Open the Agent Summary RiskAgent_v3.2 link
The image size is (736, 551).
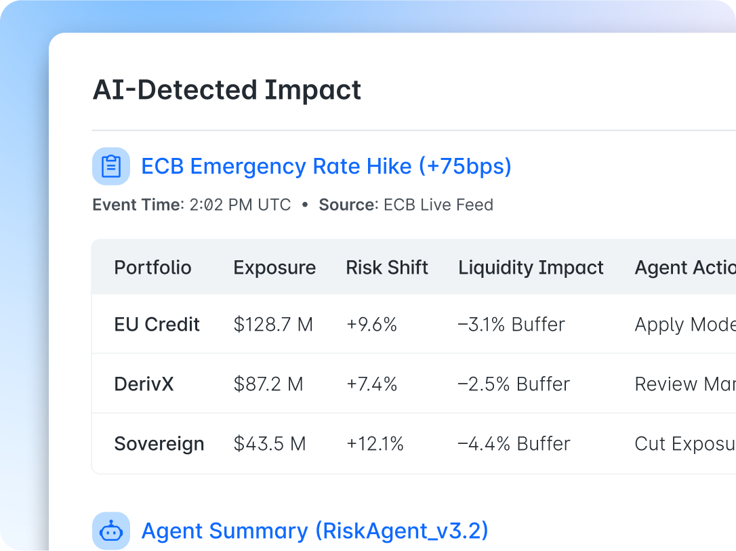click(314, 531)
